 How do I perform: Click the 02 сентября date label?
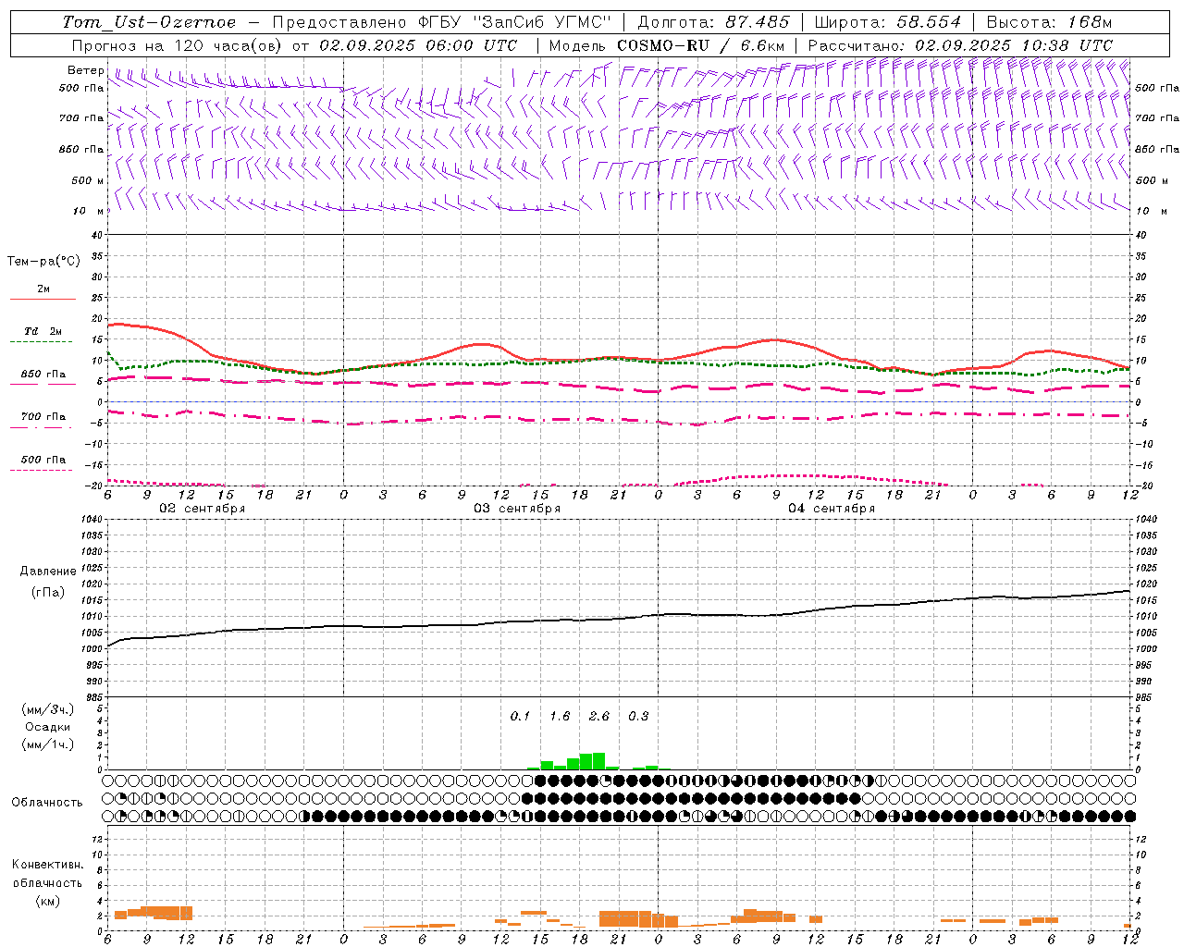pos(203,509)
